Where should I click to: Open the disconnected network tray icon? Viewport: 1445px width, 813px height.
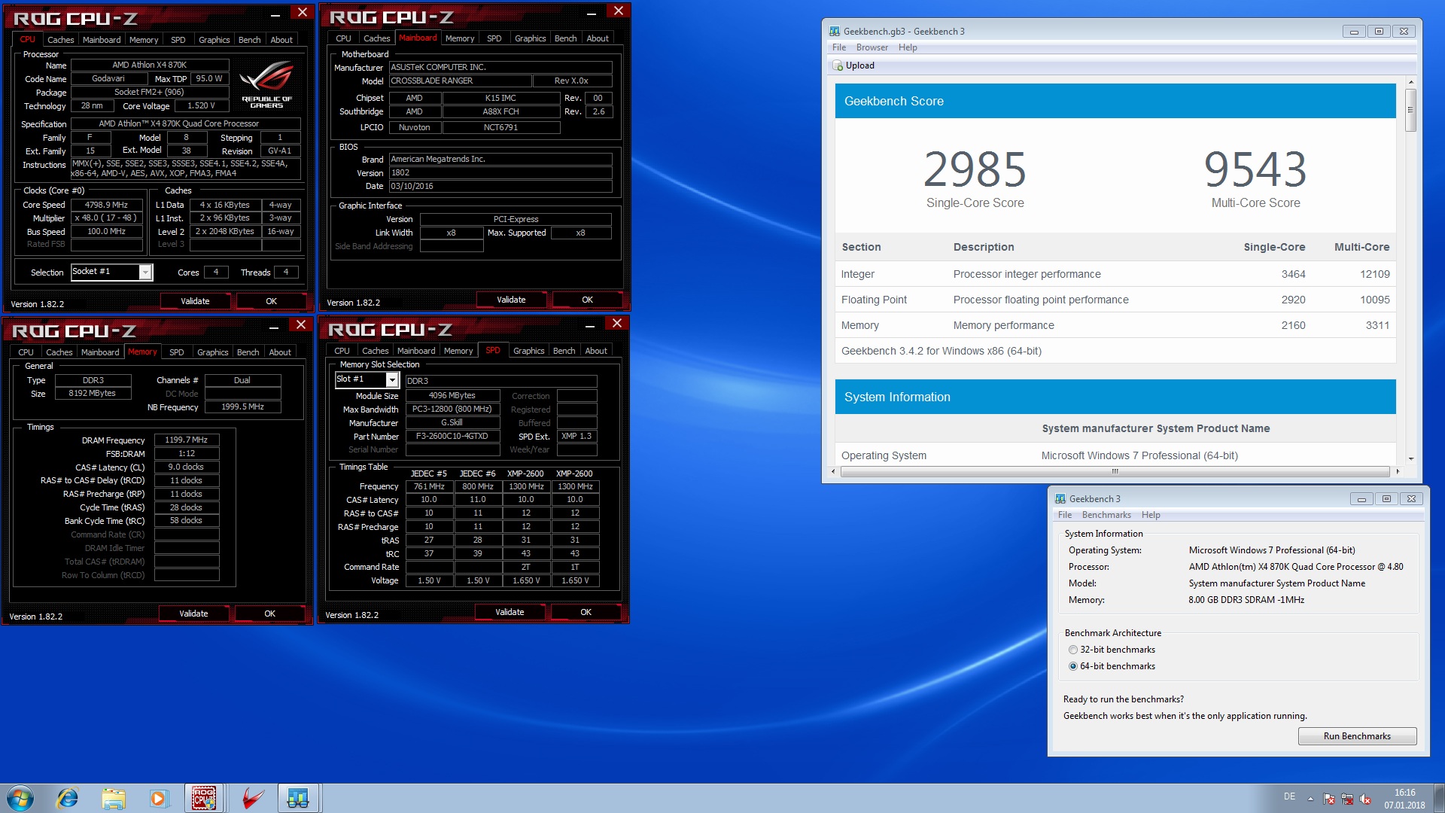1347,799
